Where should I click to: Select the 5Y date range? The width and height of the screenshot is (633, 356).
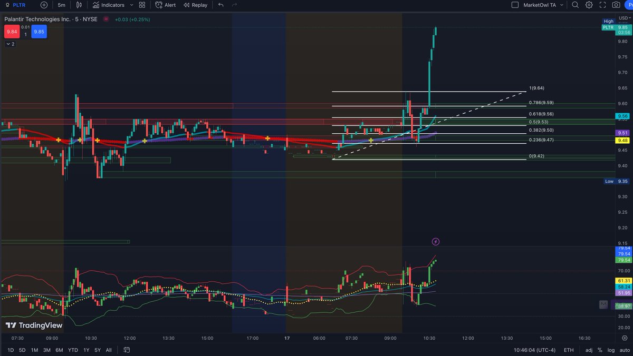pos(98,350)
